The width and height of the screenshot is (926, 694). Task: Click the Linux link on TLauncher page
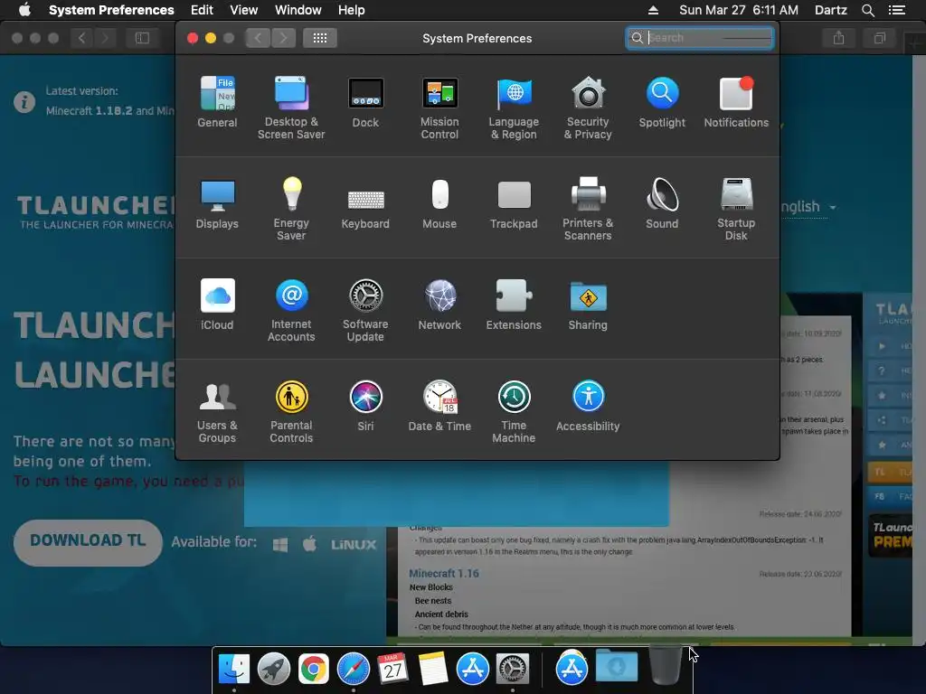(354, 544)
